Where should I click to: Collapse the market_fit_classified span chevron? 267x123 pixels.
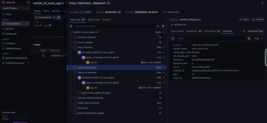(x=164, y=73)
